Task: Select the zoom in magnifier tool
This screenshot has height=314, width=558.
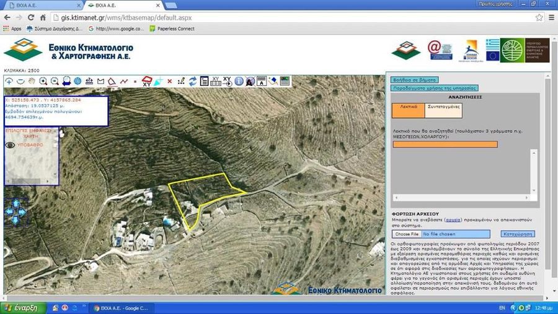Action: tap(43, 81)
